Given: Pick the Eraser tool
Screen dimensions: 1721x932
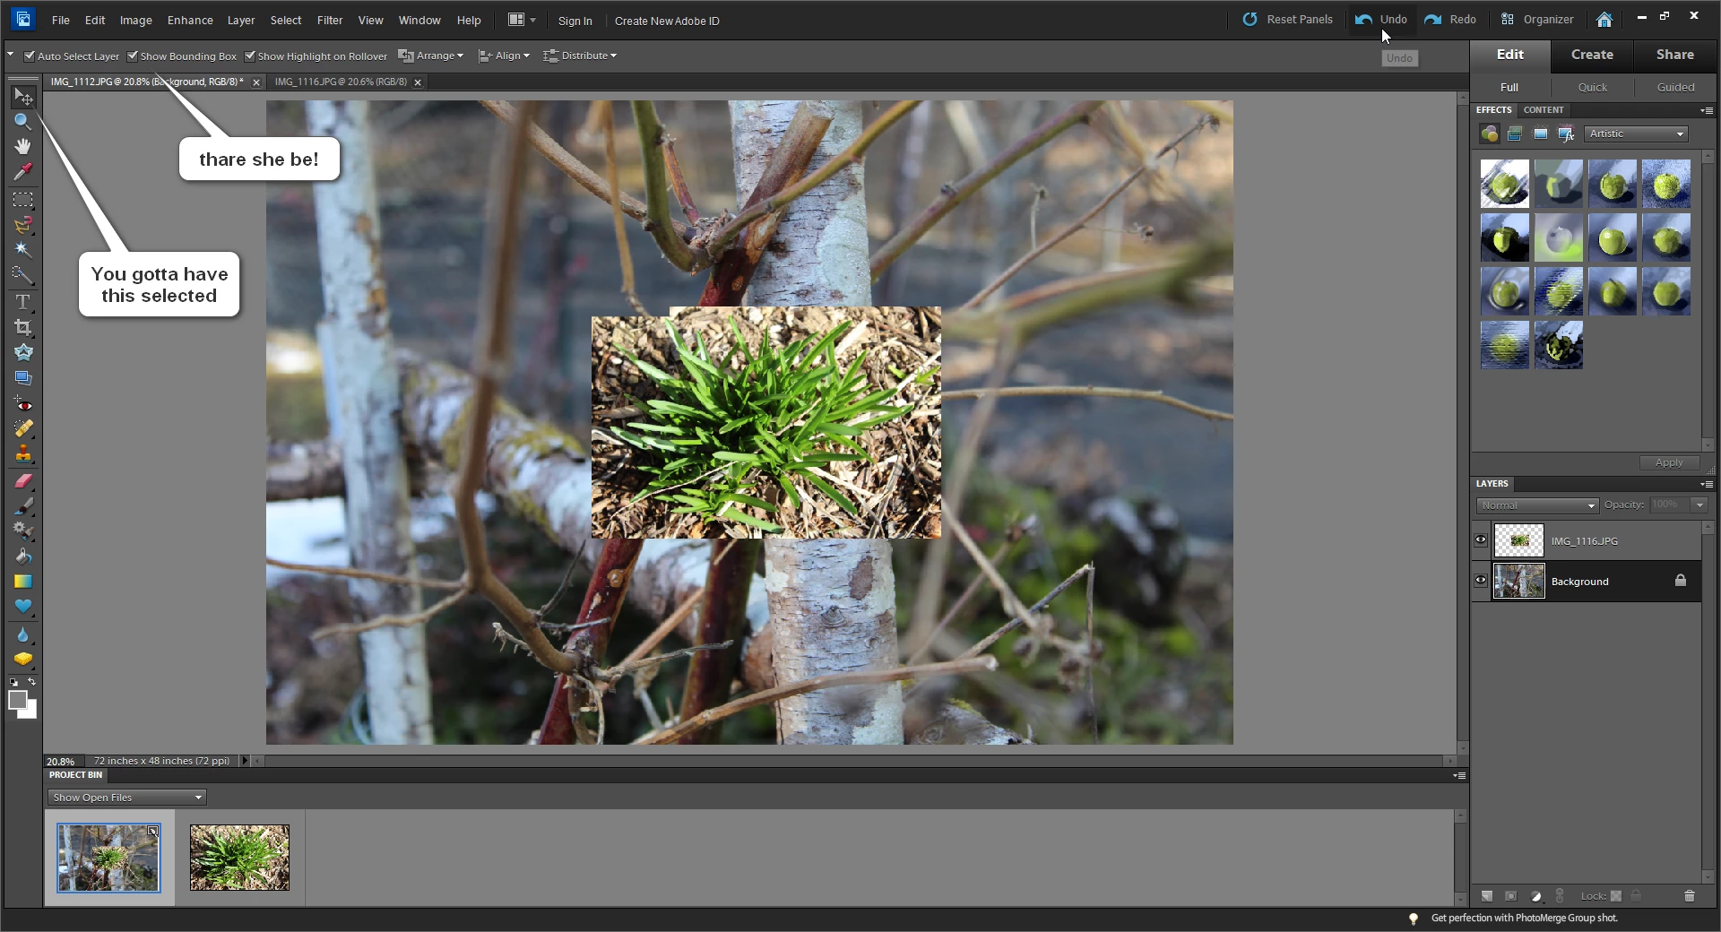Looking at the screenshot, I should [23, 481].
